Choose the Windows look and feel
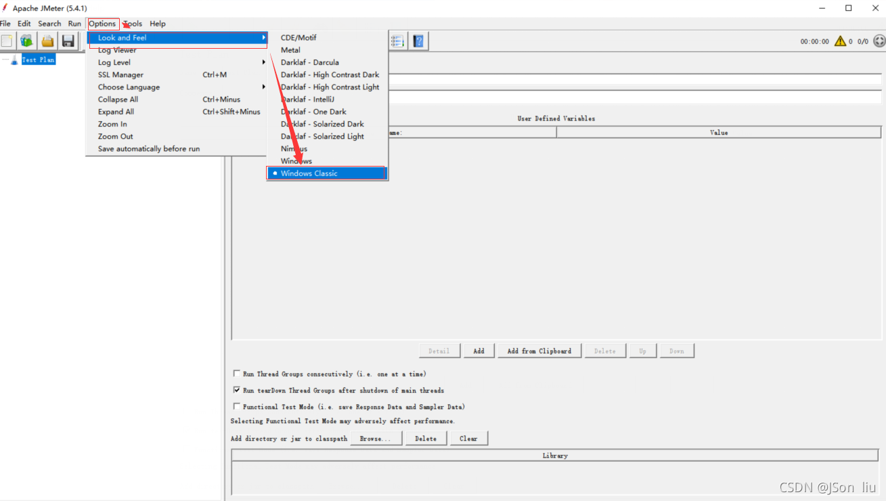This screenshot has height=501, width=886. click(328, 161)
